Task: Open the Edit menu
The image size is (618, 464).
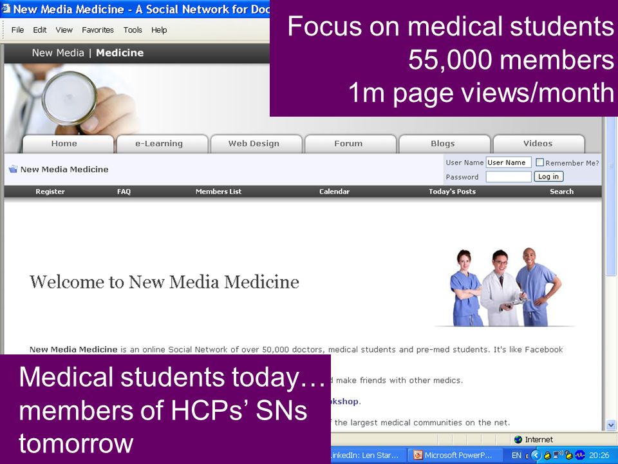Action: tap(39, 30)
